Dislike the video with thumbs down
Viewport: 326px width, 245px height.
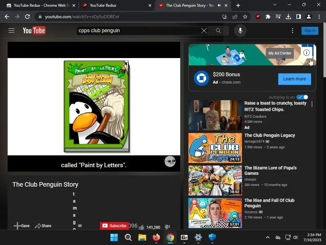(167, 227)
